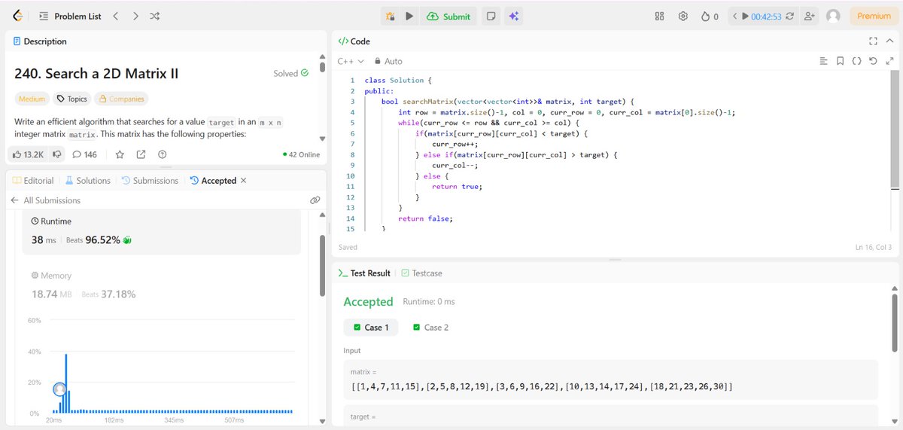This screenshot has width=903, height=430.
Task: Open the Submissions tab
Action: point(150,181)
